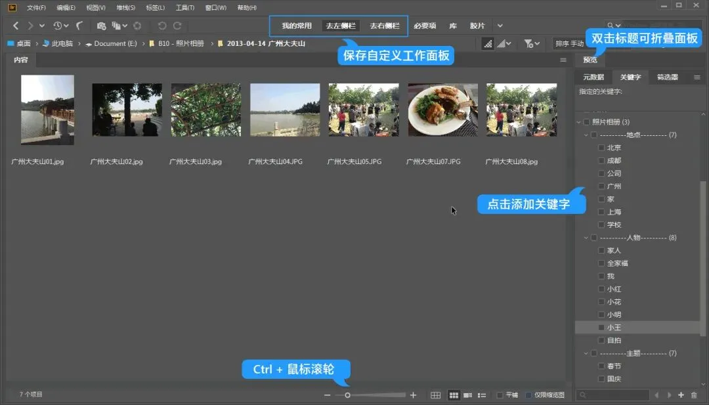Open the 视图(V) menu
709x405 pixels.
(96, 8)
